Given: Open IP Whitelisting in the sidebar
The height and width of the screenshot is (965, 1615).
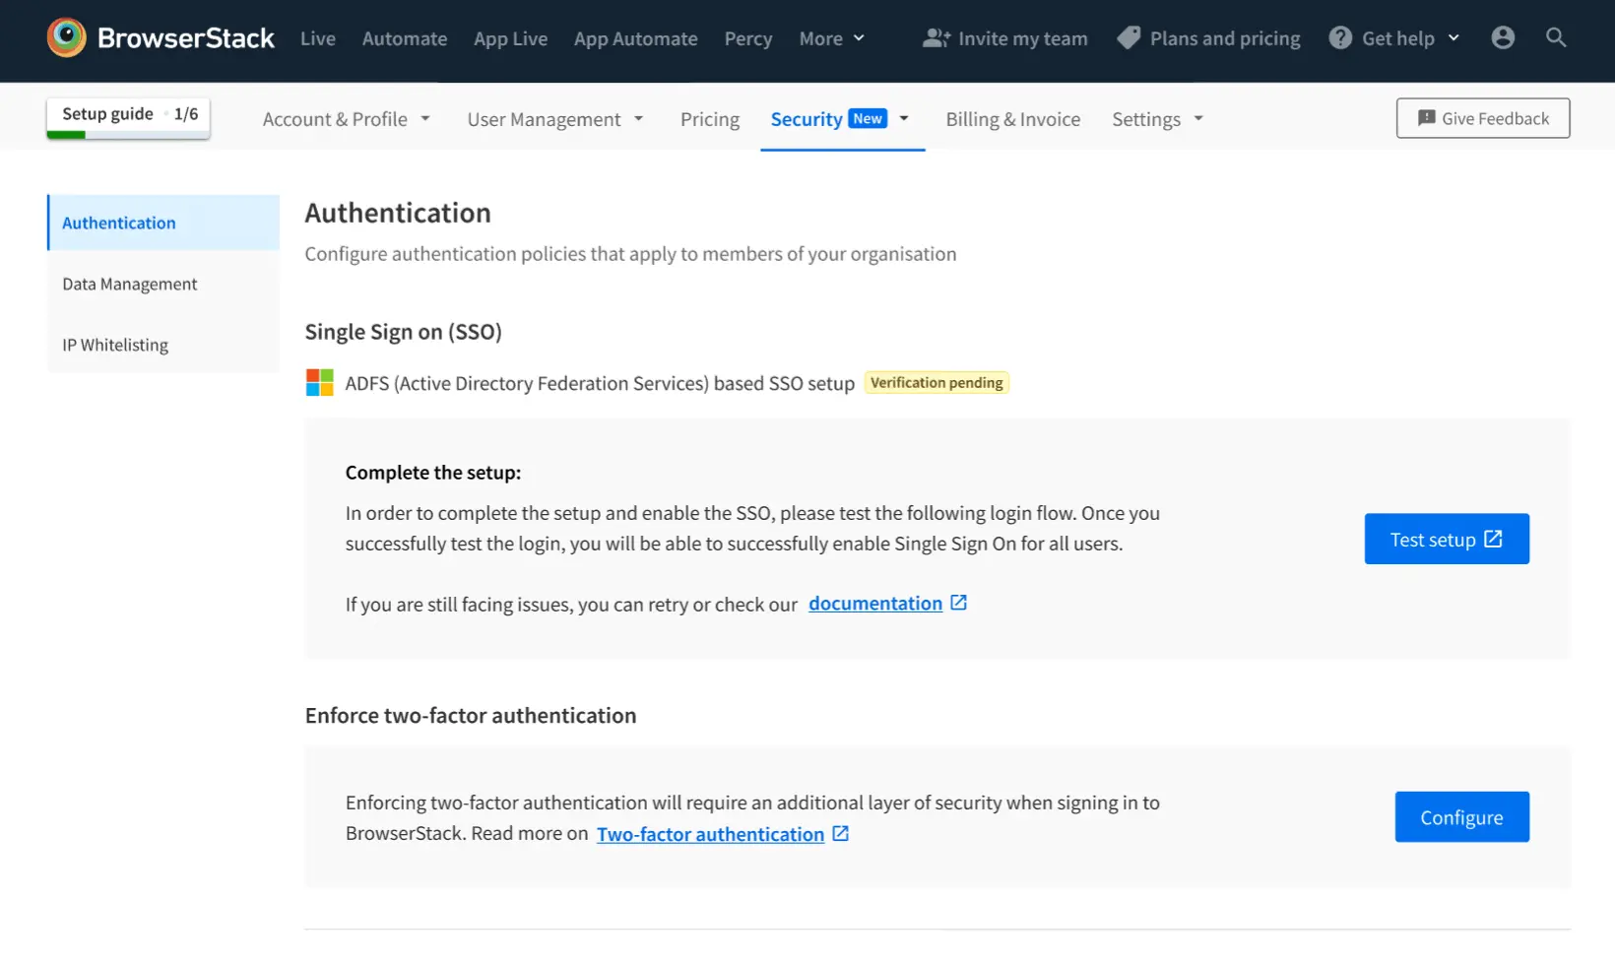Looking at the screenshot, I should coord(115,345).
